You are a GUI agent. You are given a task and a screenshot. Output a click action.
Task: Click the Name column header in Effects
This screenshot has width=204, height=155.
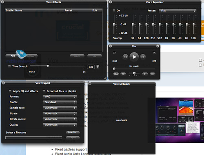19,11
